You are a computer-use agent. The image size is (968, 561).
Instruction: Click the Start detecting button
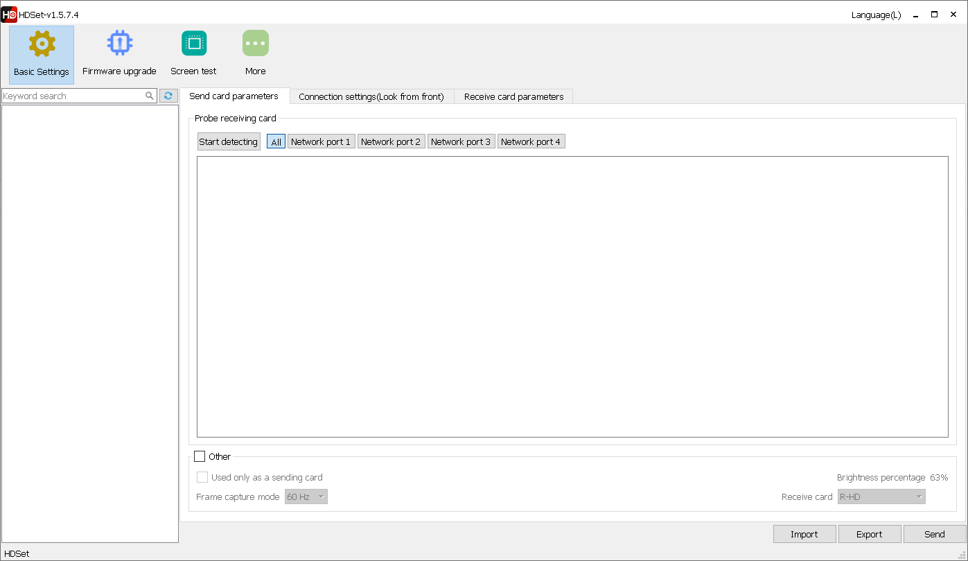pos(229,141)
